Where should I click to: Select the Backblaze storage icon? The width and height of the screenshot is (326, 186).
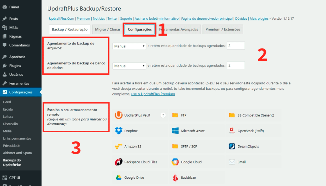coord(175,177)
